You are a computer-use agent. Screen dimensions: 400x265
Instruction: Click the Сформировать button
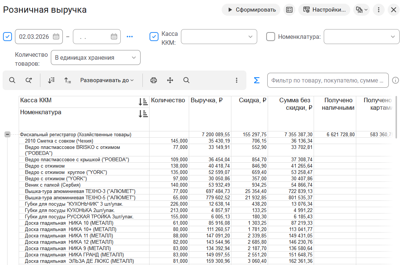tap(251, 10)
